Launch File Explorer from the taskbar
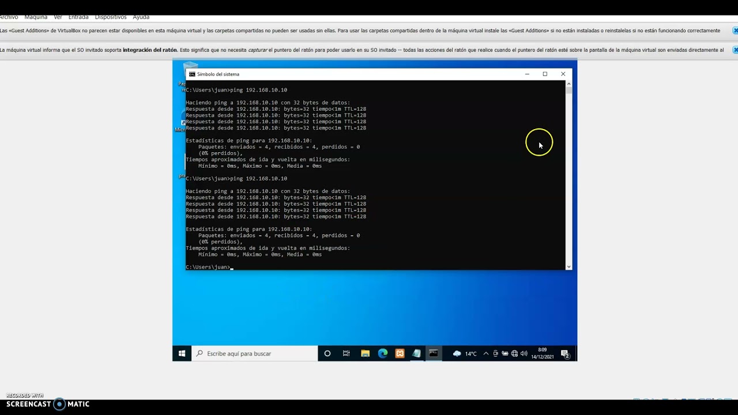The height and width of the screenshot is (415, 738). point(365,353)
